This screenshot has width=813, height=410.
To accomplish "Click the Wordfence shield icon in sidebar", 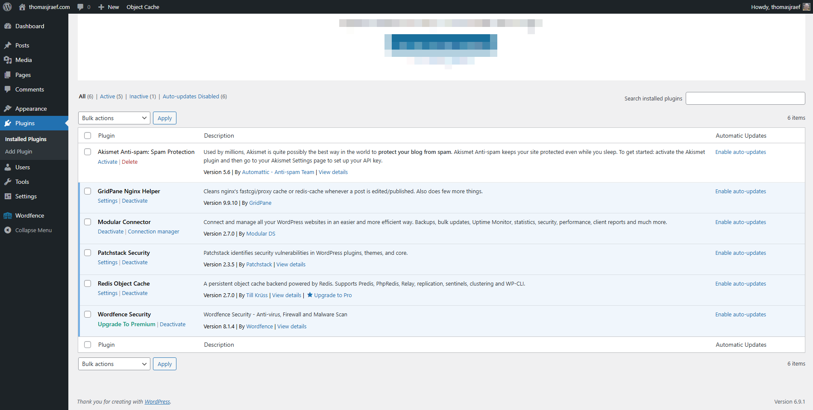I will [8, 215].
